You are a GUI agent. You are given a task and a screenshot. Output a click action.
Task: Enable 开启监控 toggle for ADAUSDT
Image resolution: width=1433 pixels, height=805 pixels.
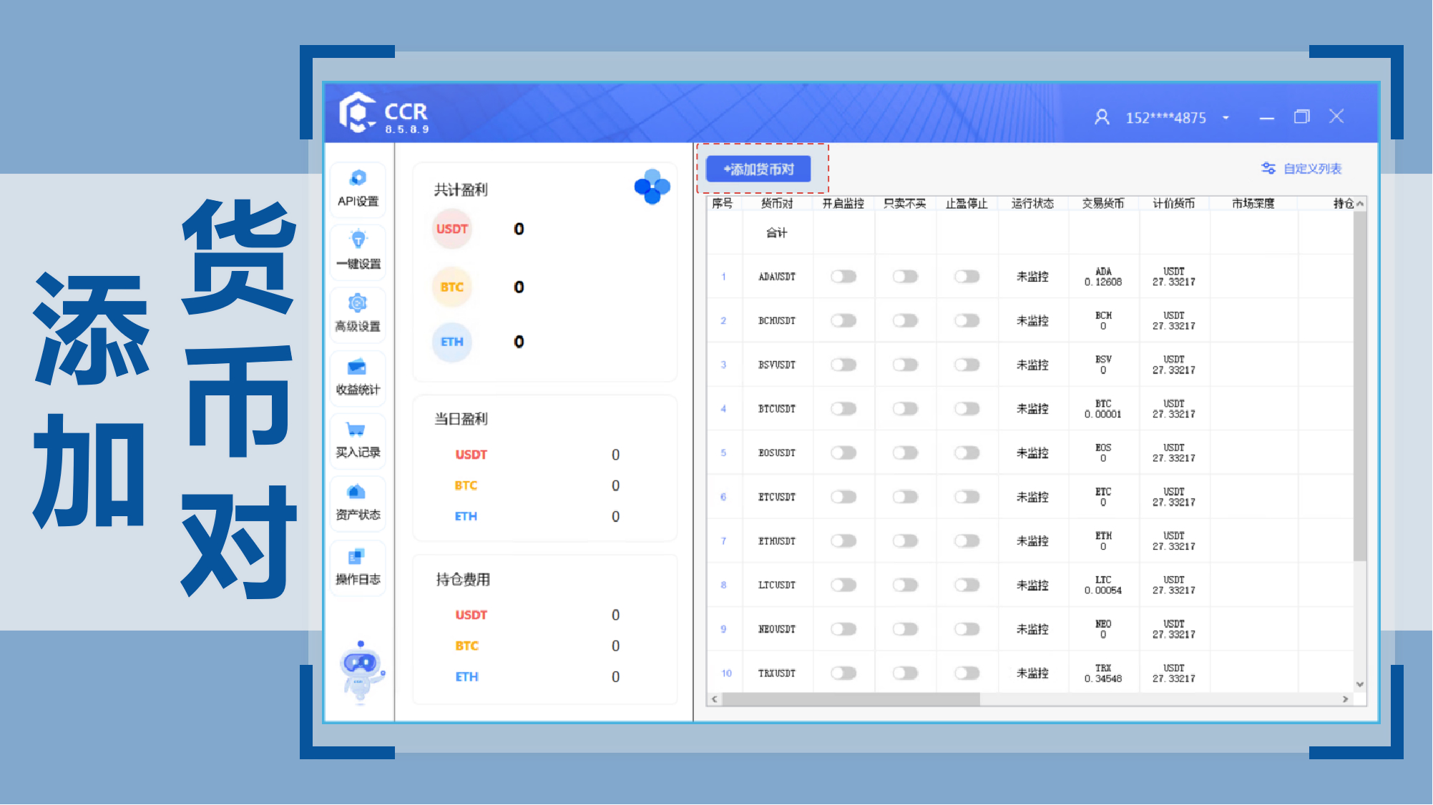pos(843,277)
